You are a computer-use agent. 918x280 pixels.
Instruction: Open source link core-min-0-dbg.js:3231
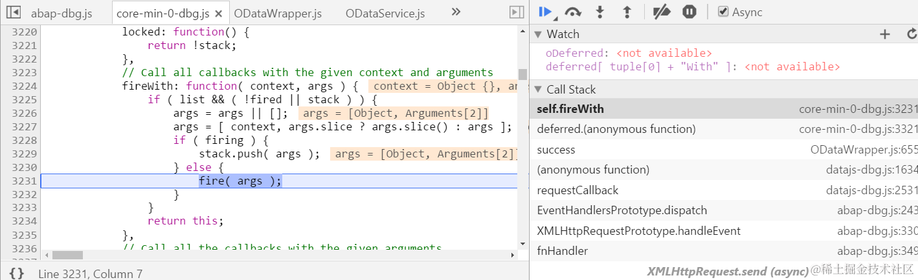click(858, 109)
